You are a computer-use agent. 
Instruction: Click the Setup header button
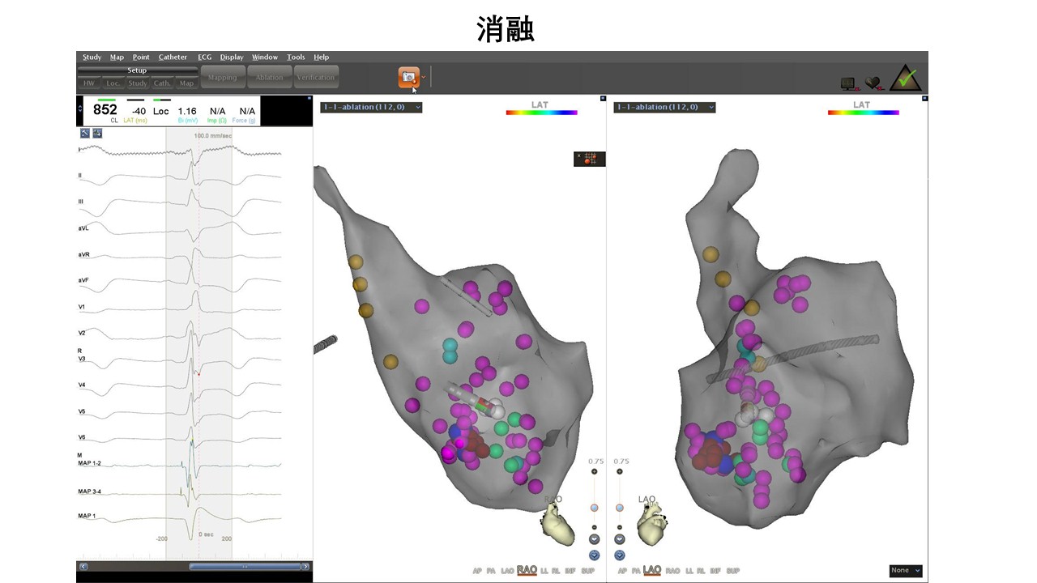coord(137,70)
